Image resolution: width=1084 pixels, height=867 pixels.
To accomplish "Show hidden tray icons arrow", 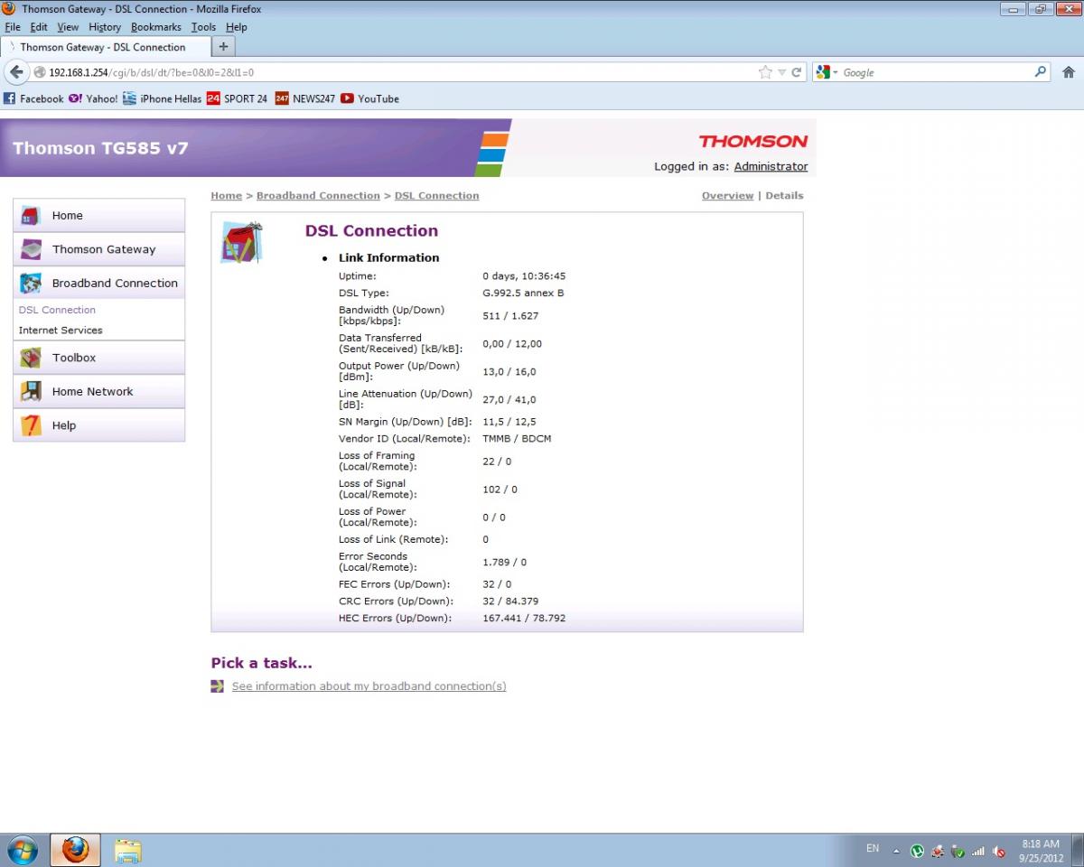I will 896,851.
